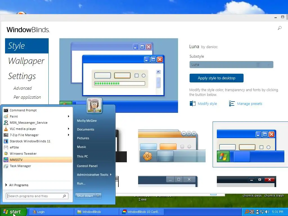Select the dark style with red close thumbnail

246,181
